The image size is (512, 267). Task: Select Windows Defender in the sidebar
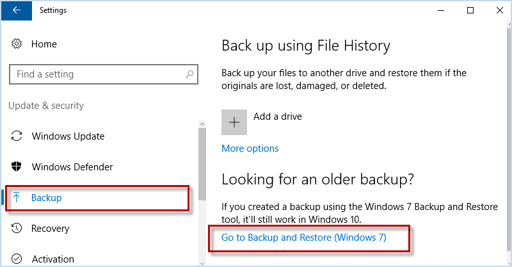click(72, 167)
